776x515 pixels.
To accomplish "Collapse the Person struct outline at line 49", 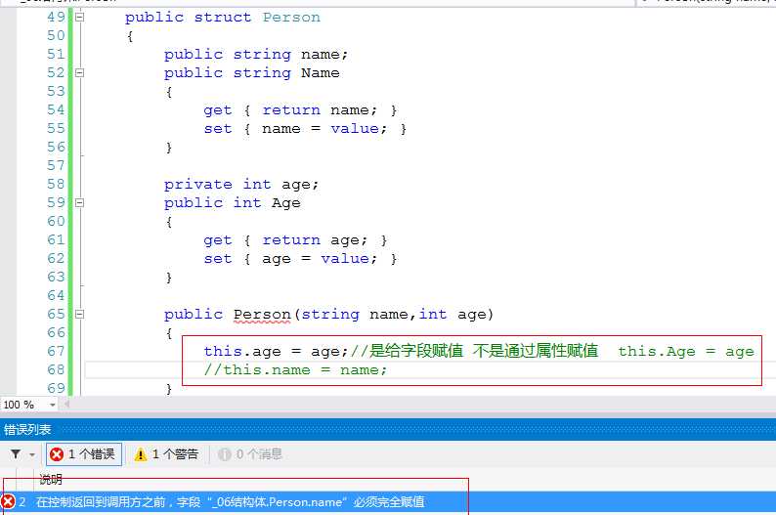I will 79,18.
